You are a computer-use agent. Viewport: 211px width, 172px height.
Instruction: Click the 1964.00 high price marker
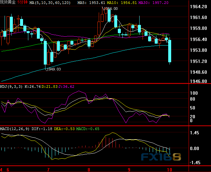click(x=111, y=9)
